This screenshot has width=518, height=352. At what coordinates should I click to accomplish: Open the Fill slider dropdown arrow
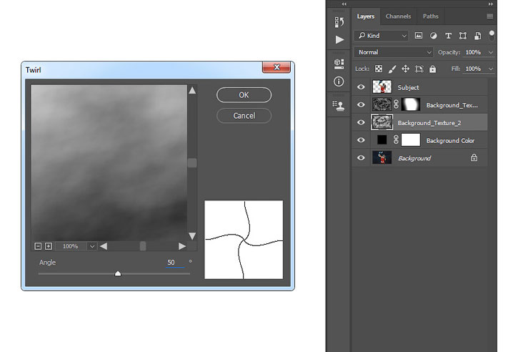491,69
